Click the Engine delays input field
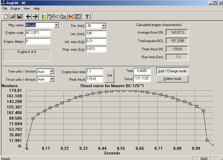223x160 pixels. tap(38, 41)
